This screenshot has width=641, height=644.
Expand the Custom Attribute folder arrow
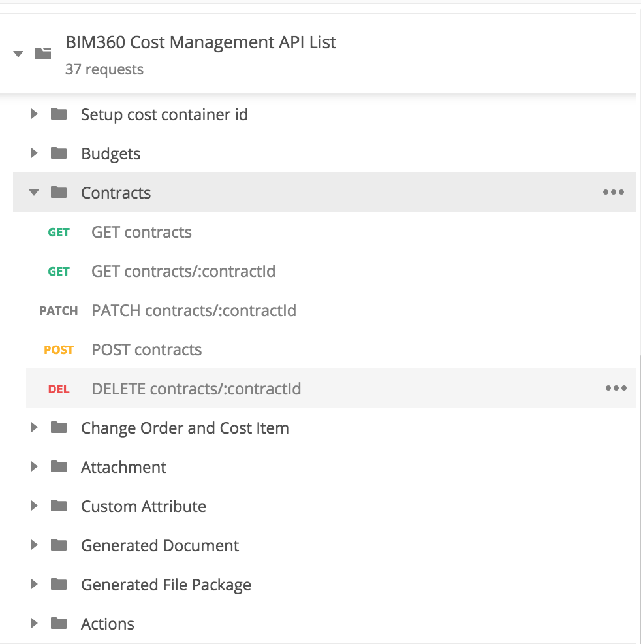click(35, 506)
